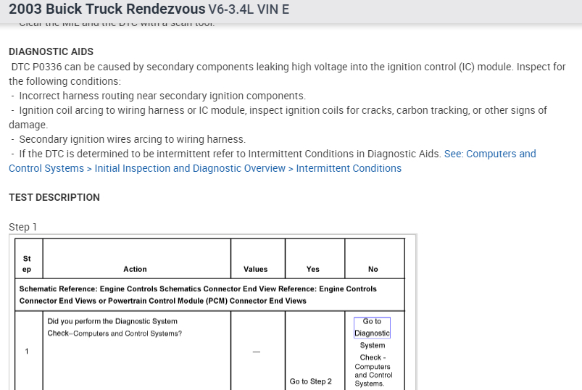Click the step number 1 cell
Image resolution: width=582 pixels, height=390 pixels.
coord(27,352)
